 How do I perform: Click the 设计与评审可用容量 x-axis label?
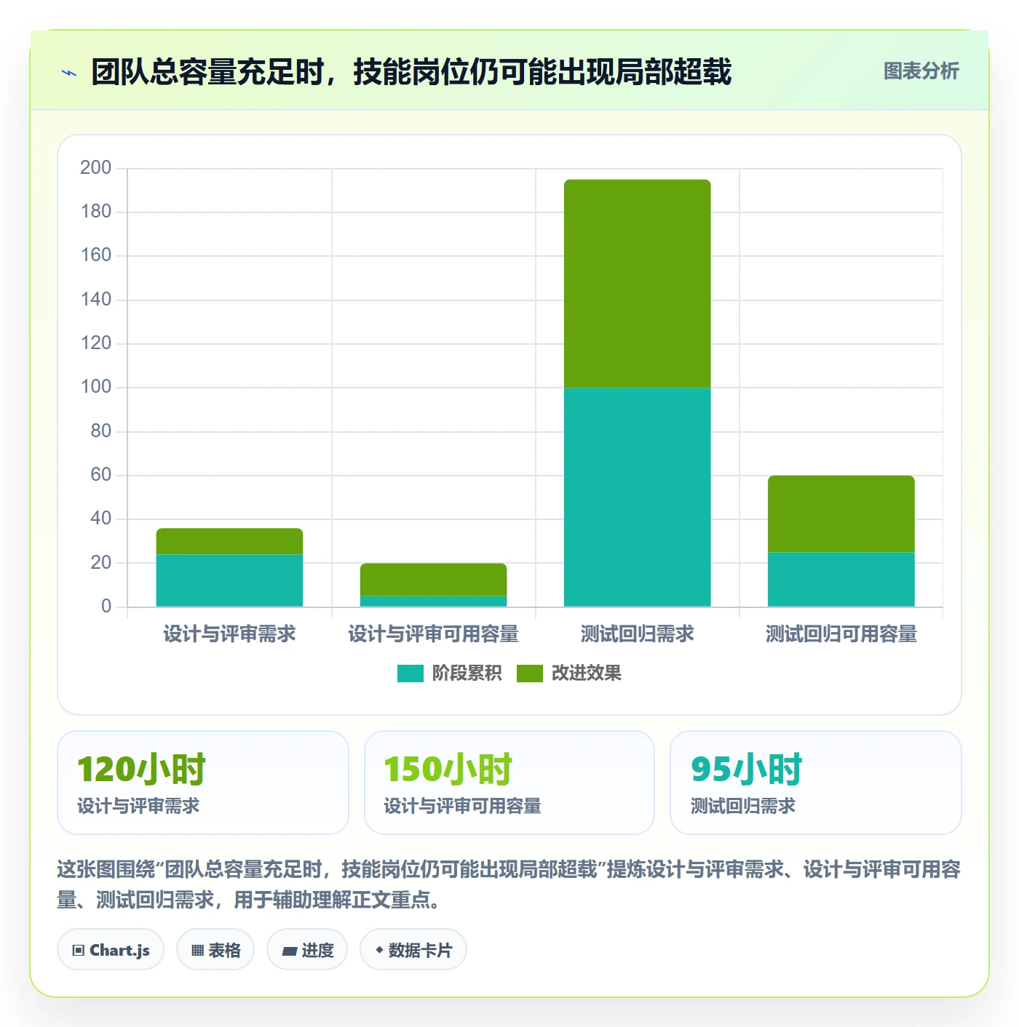coord(433,634)
